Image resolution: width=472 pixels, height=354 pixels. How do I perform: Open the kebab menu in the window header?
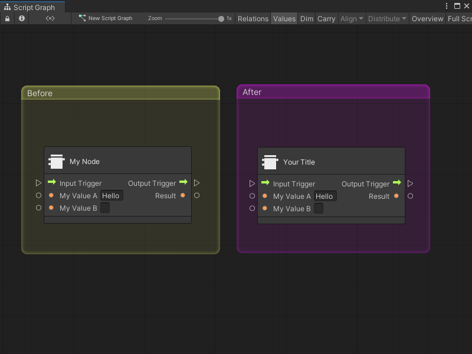[x=447, y=6]
